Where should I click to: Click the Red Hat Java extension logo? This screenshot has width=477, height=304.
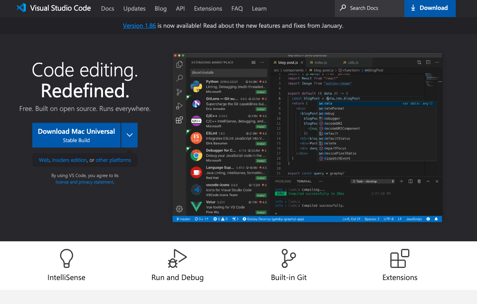[196, 173]
